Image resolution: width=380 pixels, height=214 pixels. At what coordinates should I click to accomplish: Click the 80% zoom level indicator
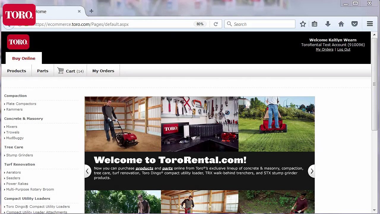pyautogui.click(x=200, y=24)
